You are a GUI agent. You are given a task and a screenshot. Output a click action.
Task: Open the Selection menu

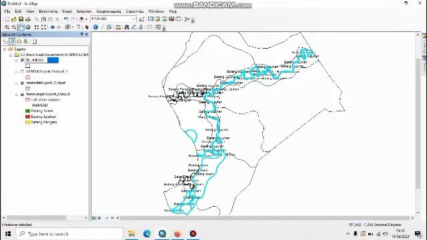tap(84, 11)
